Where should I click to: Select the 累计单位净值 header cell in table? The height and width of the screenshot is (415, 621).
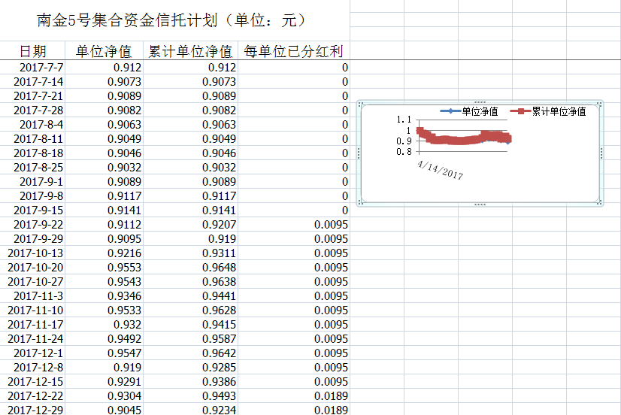click(190, 51)
